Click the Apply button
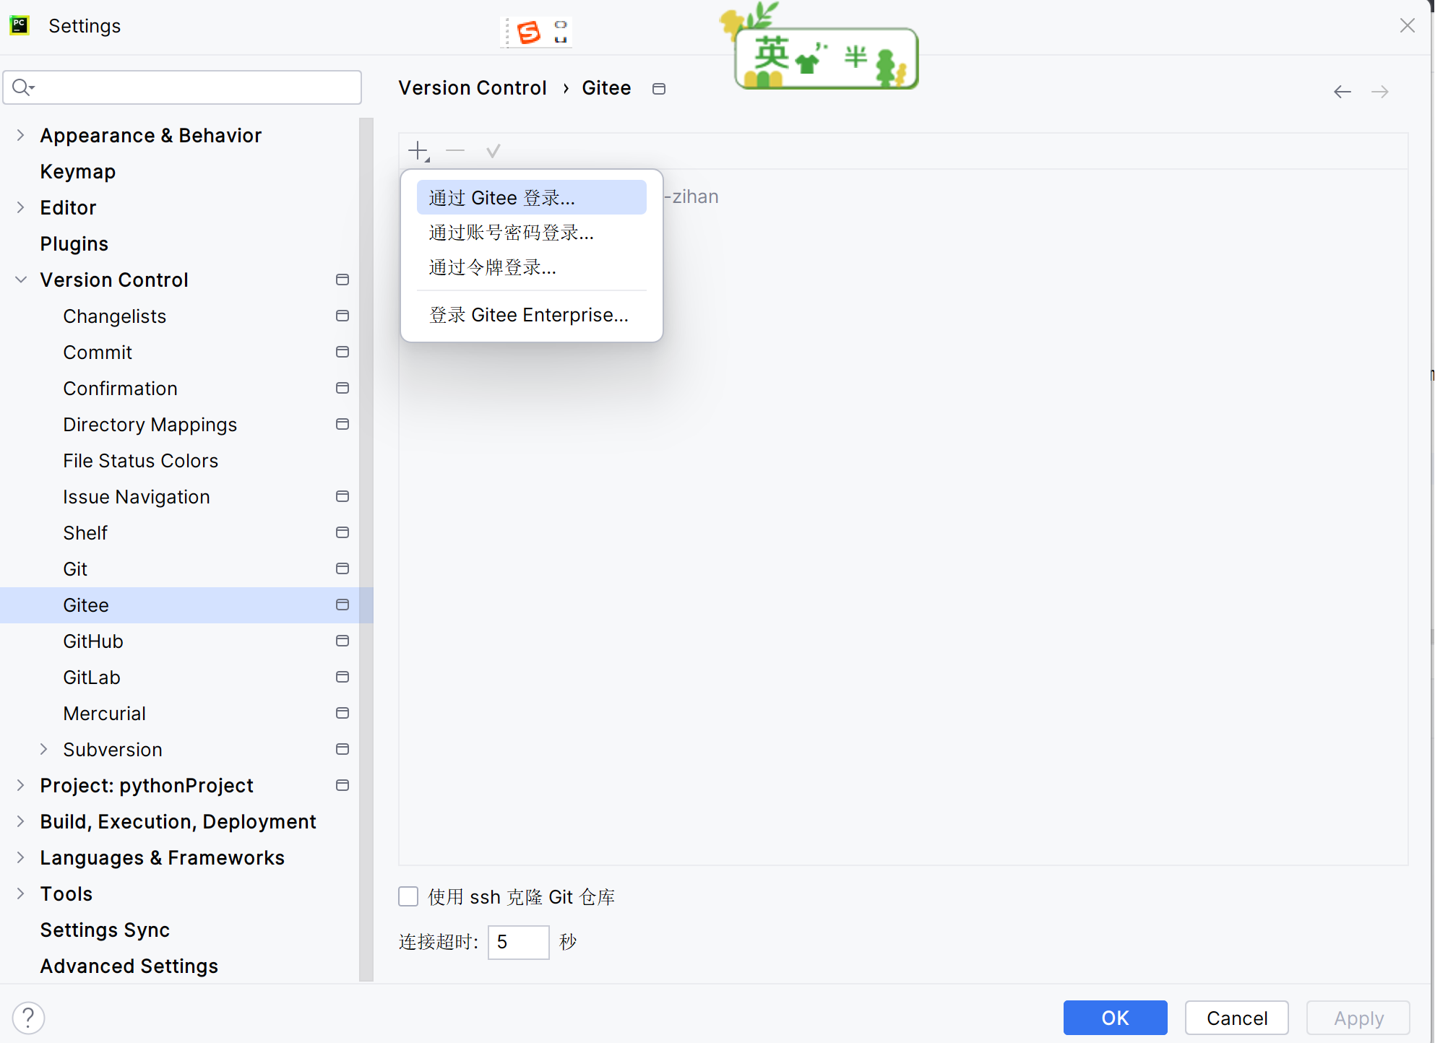The height and width of the screenshot is (1043, 1435). (x=1357, y=1018)
